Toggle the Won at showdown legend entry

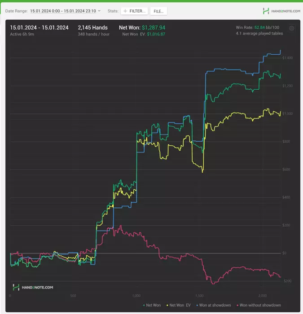click(x=214, y=305)
